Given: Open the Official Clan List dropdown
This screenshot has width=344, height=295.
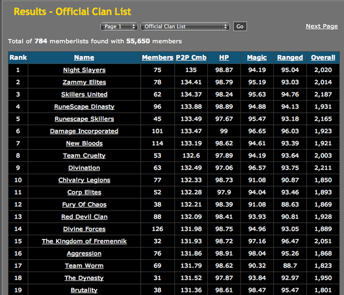Looking at the screenshot, I should click(185, 26).
